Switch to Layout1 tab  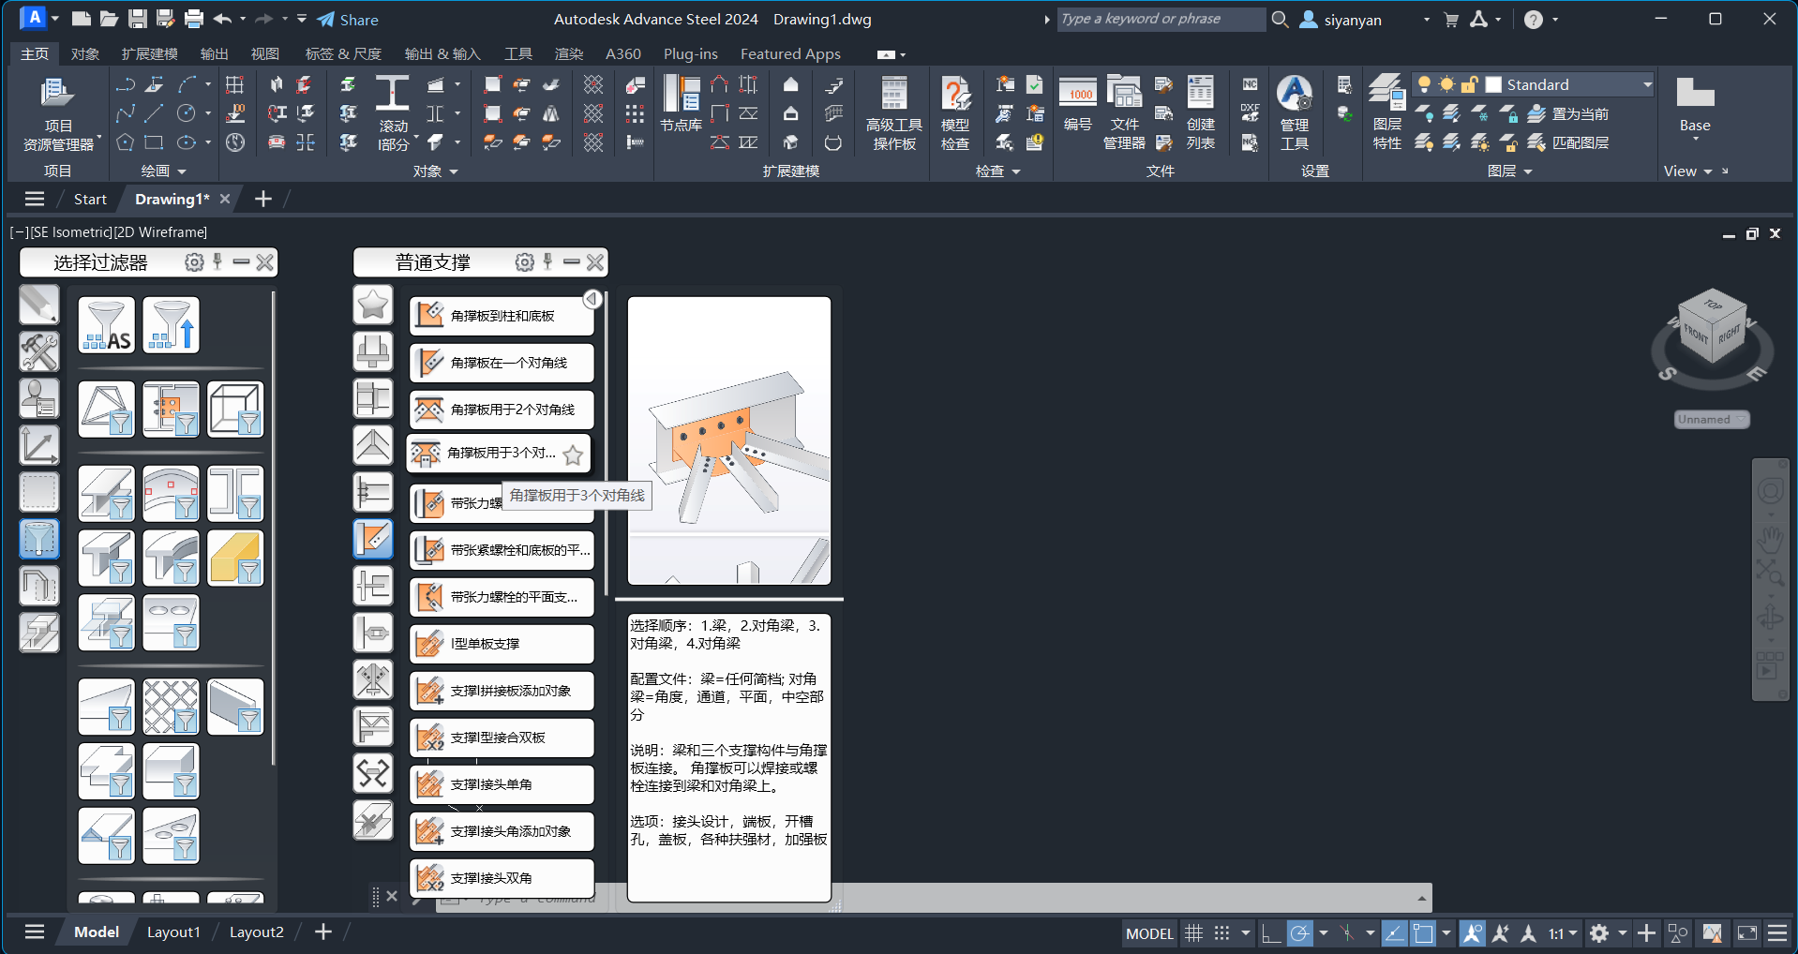[x=173, y=932]
